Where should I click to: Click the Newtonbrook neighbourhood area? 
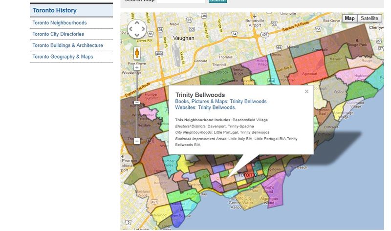coord(217,75)
